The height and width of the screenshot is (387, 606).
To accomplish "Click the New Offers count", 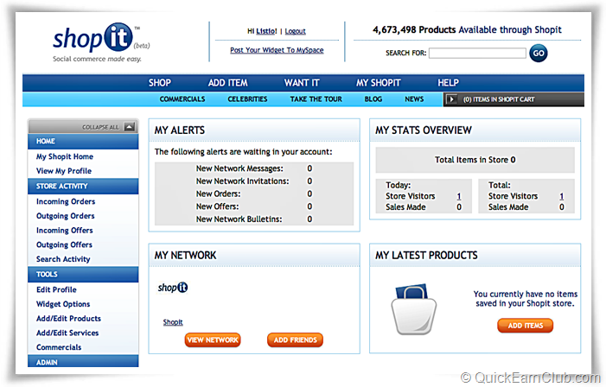I will click(309, 206).
